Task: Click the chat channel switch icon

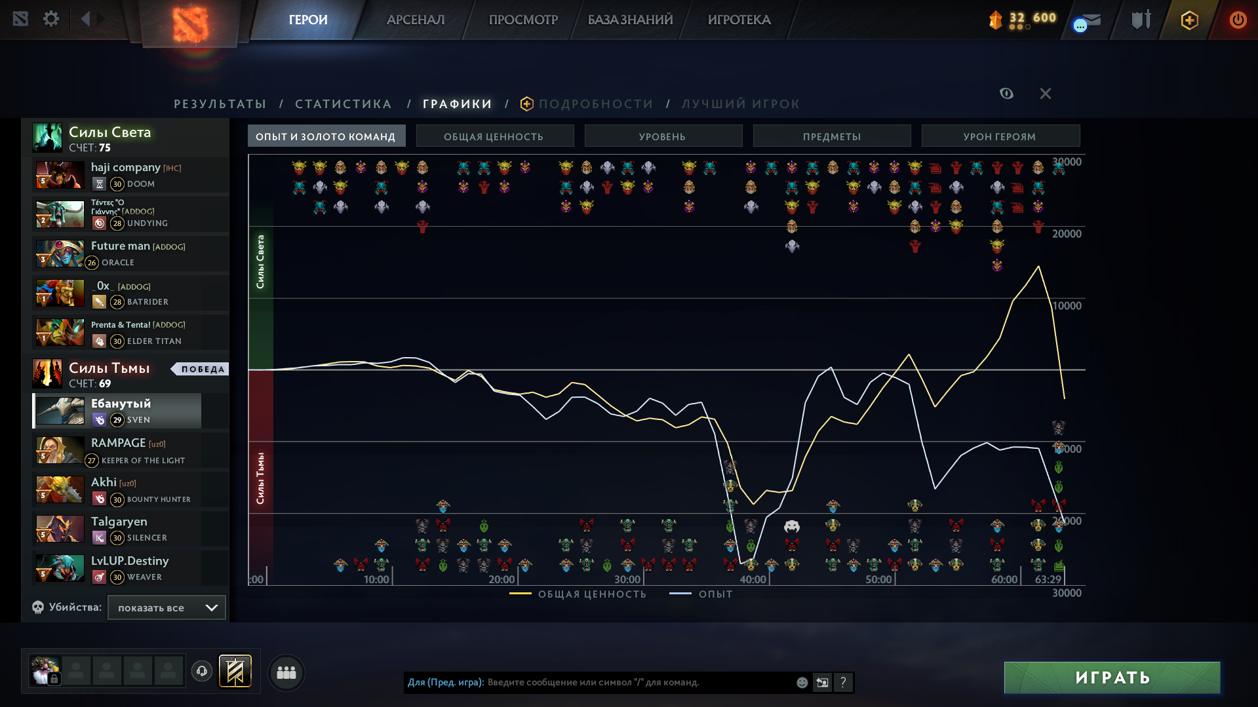Action: [822, 682]
